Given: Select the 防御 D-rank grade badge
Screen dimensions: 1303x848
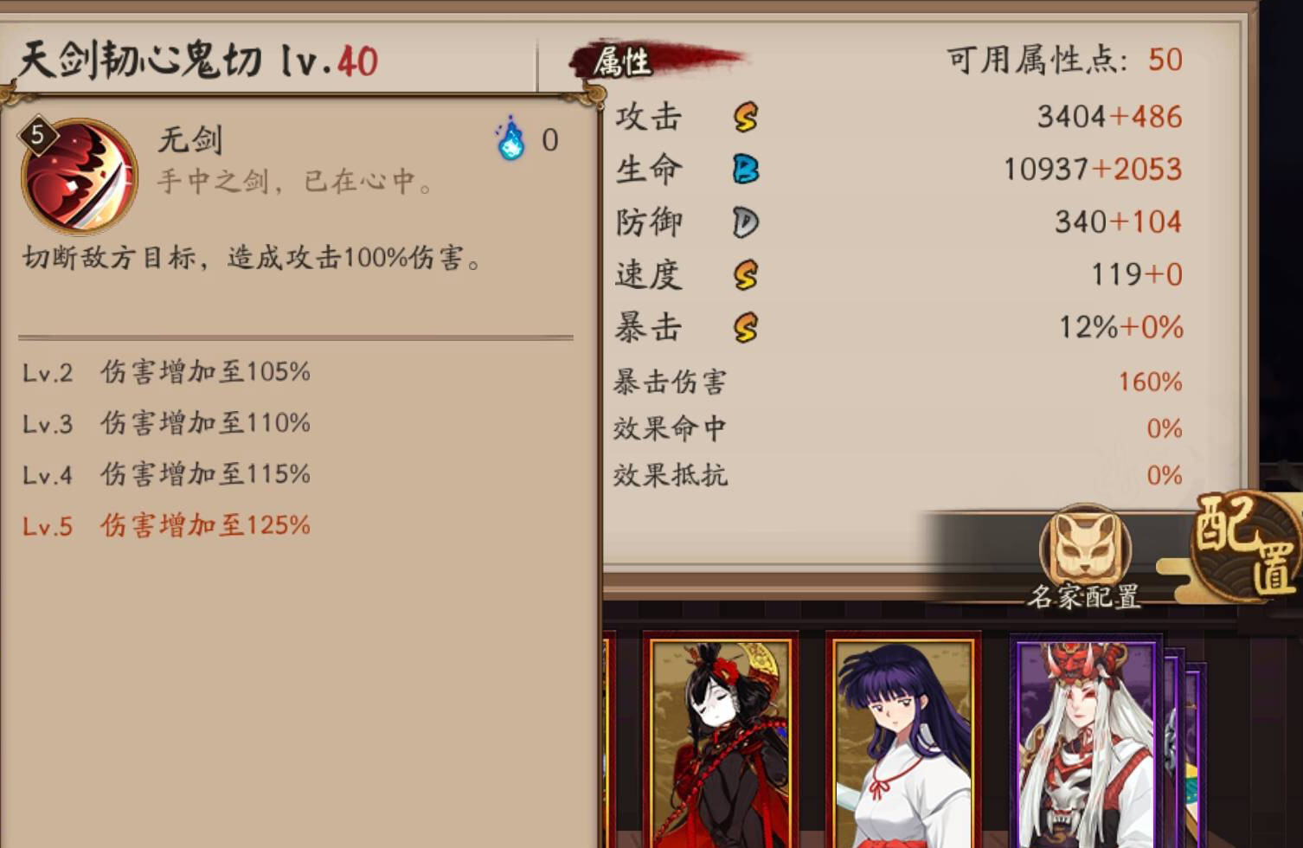Looking at the screenshot, I should point(746,222).
